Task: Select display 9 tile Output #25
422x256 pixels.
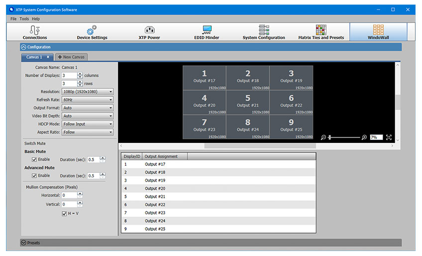Action: 291,127
